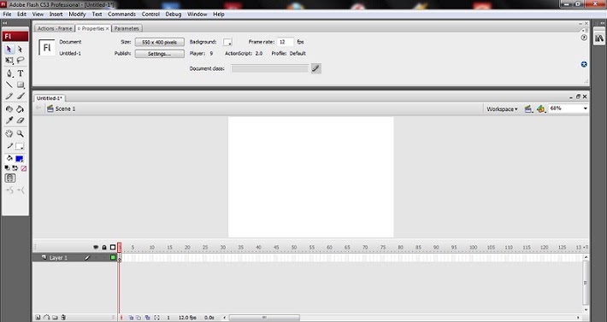Viewport: 607px width, 322px height.
Task: Select the Pencil tool
Action: tap(9, 96)
